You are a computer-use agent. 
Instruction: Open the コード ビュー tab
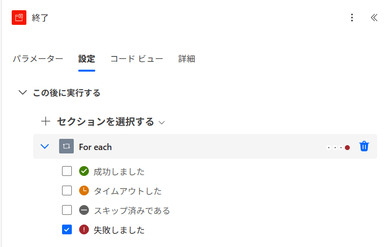pyautogui.click(x=137, y=59)
